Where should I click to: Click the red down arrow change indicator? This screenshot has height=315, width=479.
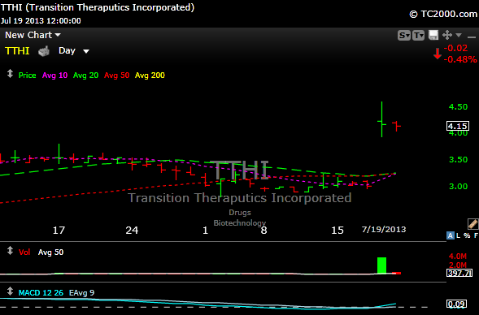click(438, 54)
